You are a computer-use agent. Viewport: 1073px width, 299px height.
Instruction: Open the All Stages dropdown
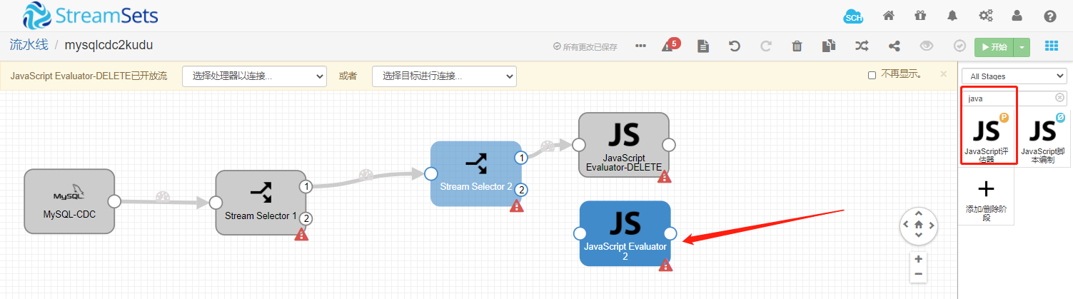(x=1014, y=76)
